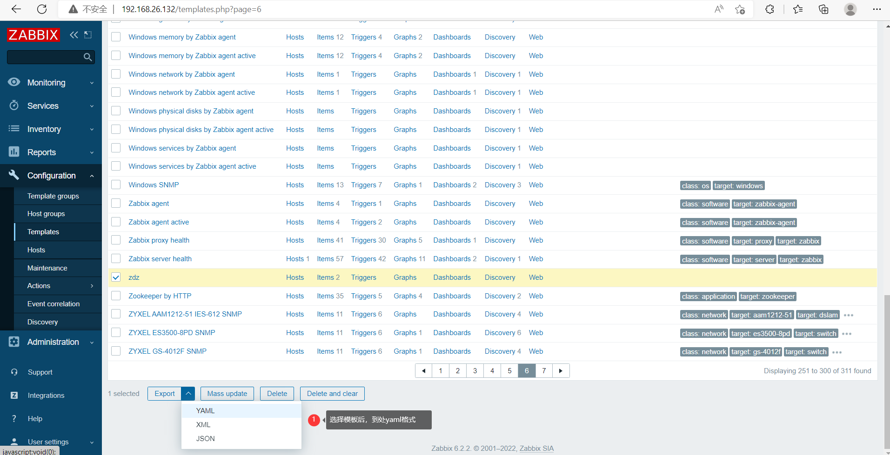Tick the Zookeeper by HTTP checkbox

click(x=116, y=296)
